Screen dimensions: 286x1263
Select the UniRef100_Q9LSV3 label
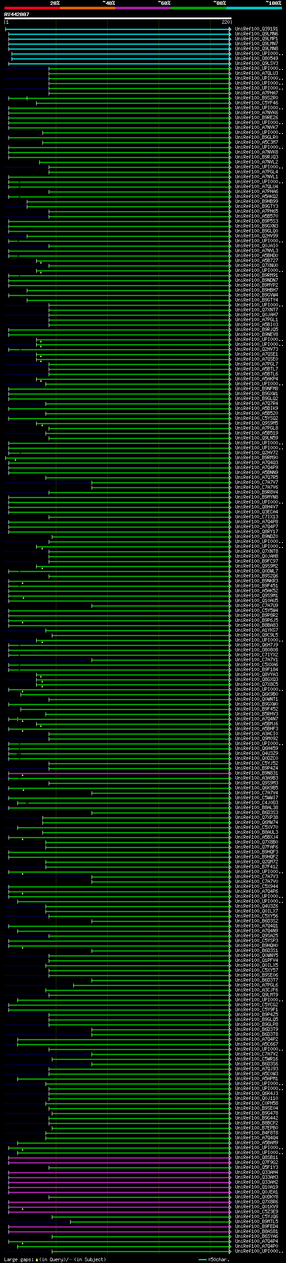tap(256, 63)
